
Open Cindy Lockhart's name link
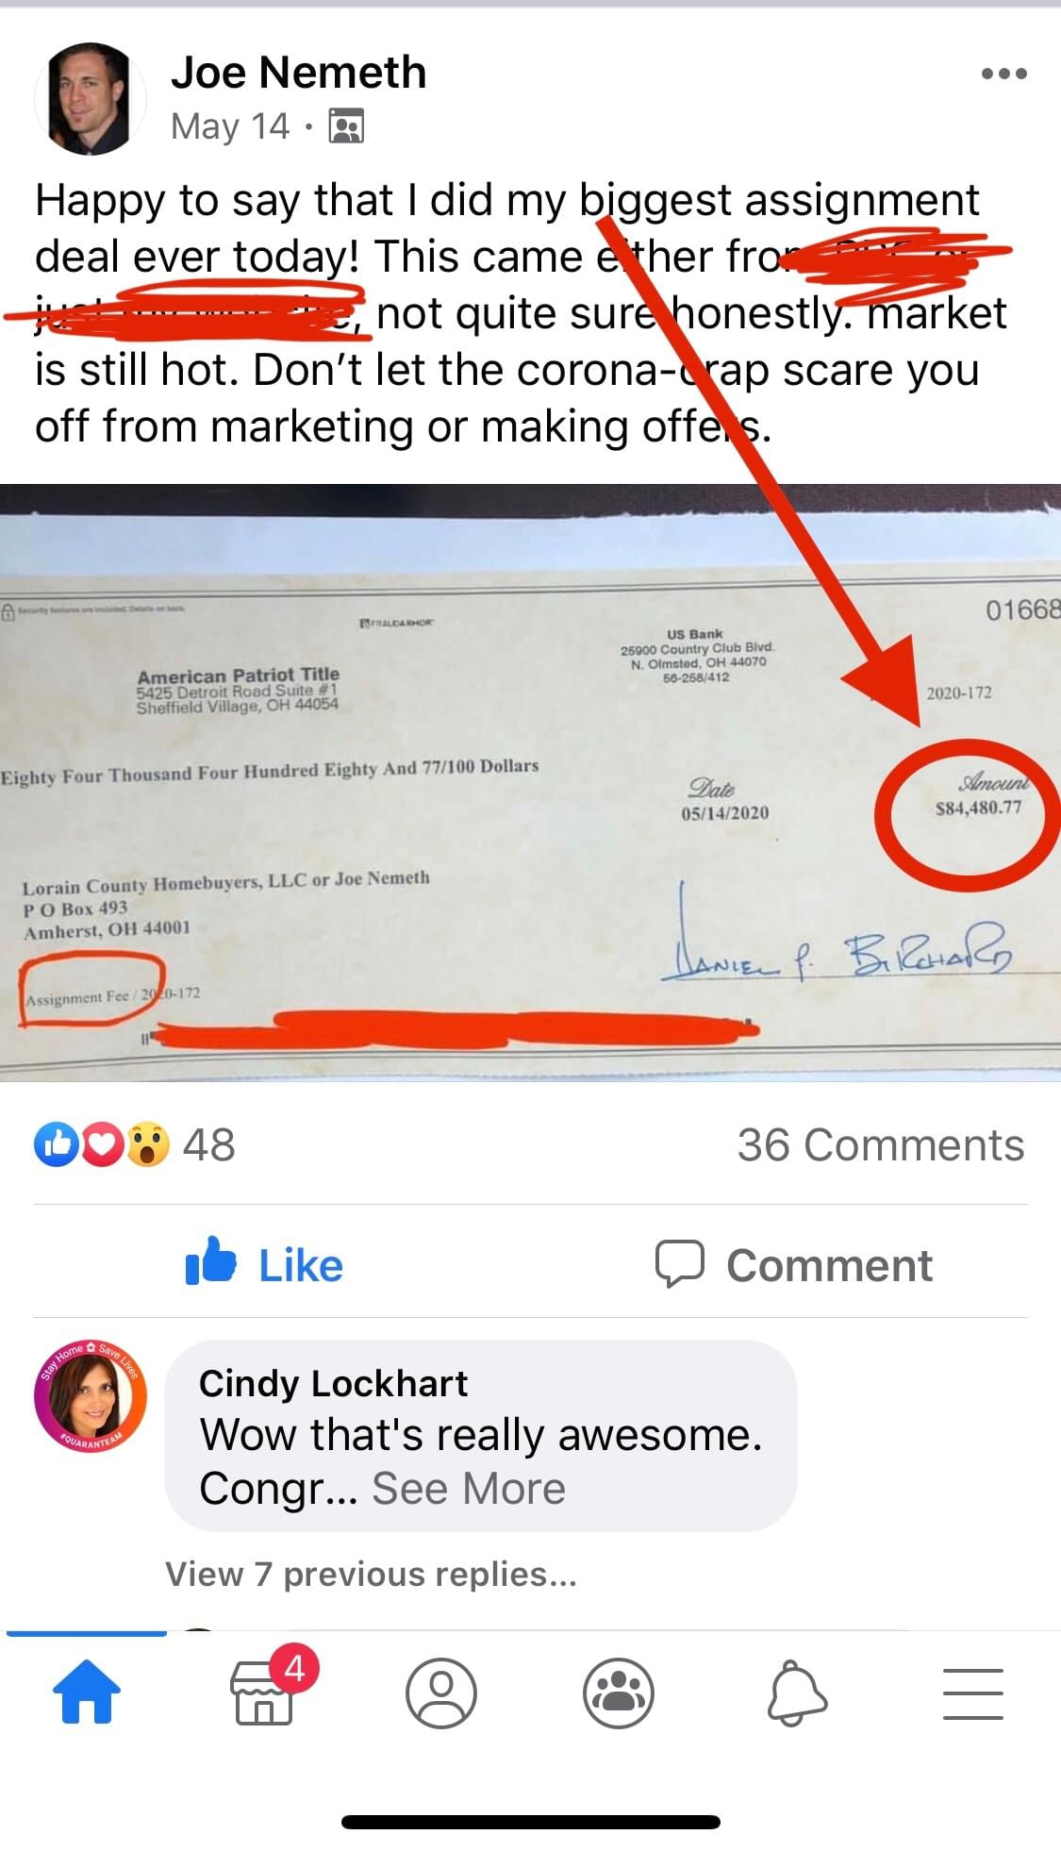point(333,1383)
